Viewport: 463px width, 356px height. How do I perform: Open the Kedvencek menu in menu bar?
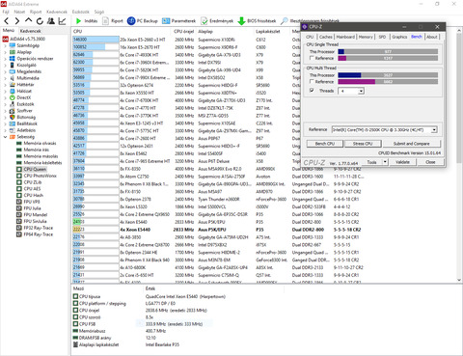click(x=57, y=12)
